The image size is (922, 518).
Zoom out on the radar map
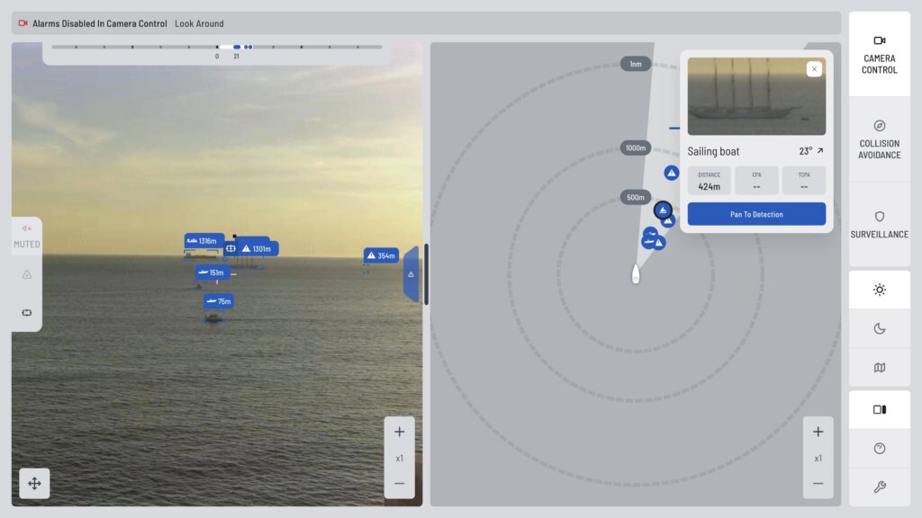[x=818, y=484]
